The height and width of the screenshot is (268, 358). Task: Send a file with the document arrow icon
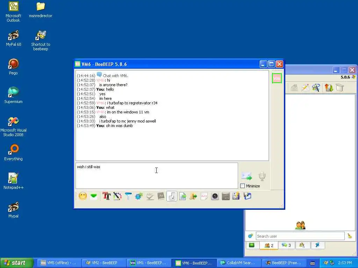pos(182,196)
